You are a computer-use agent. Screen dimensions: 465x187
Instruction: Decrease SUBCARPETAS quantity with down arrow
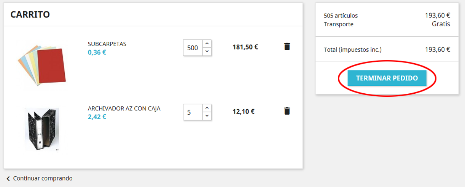pos(207,51)
